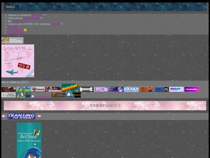Click the white bone badge
210x158 pixels.
tap(86, 89)
